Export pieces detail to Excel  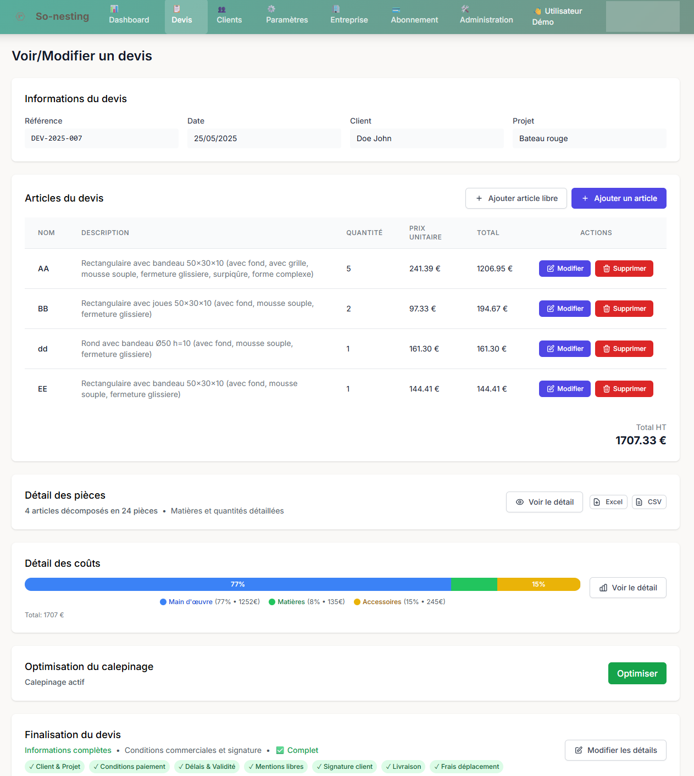[608, 502]
